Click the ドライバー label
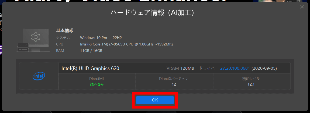Screen dimensions: 310x113 tap(209, 68)
